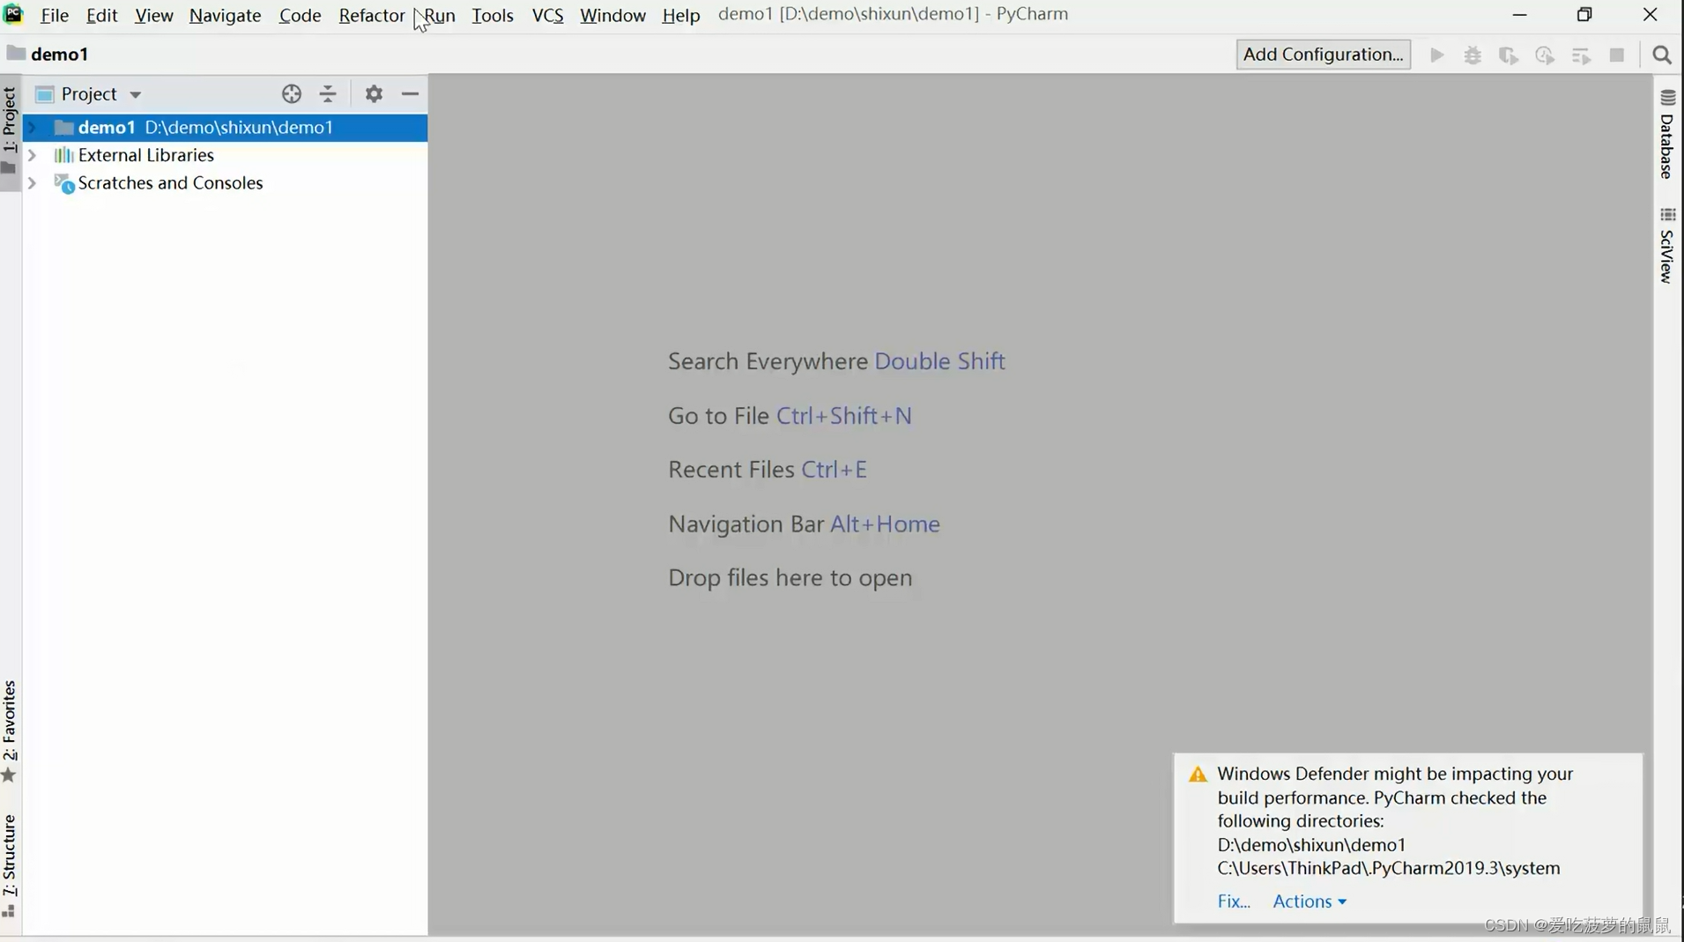Toggle the 1: Project side tab
Image resolution: width=1684 pixels, height=942 pixels.
10,130
